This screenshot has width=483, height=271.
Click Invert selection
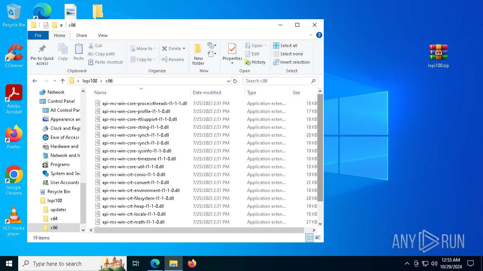(x=291, y=62)
